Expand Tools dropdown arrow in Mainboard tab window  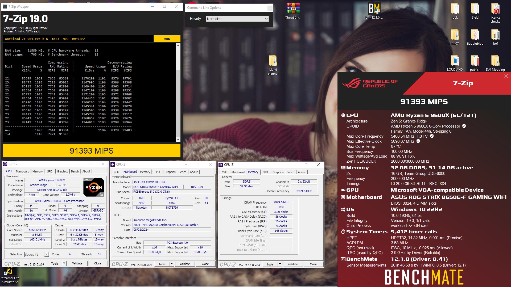(172, 264)
